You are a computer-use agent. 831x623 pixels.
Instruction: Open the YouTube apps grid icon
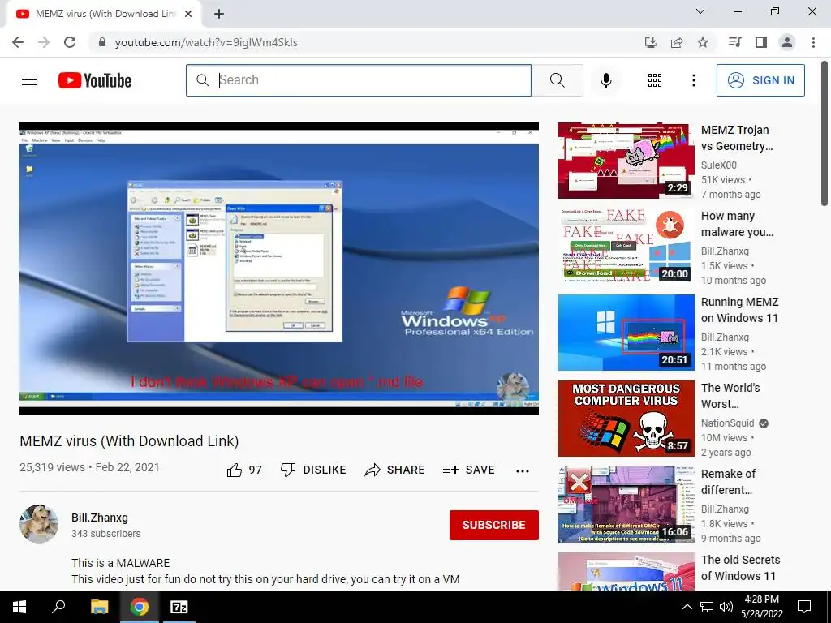point(655,80)
